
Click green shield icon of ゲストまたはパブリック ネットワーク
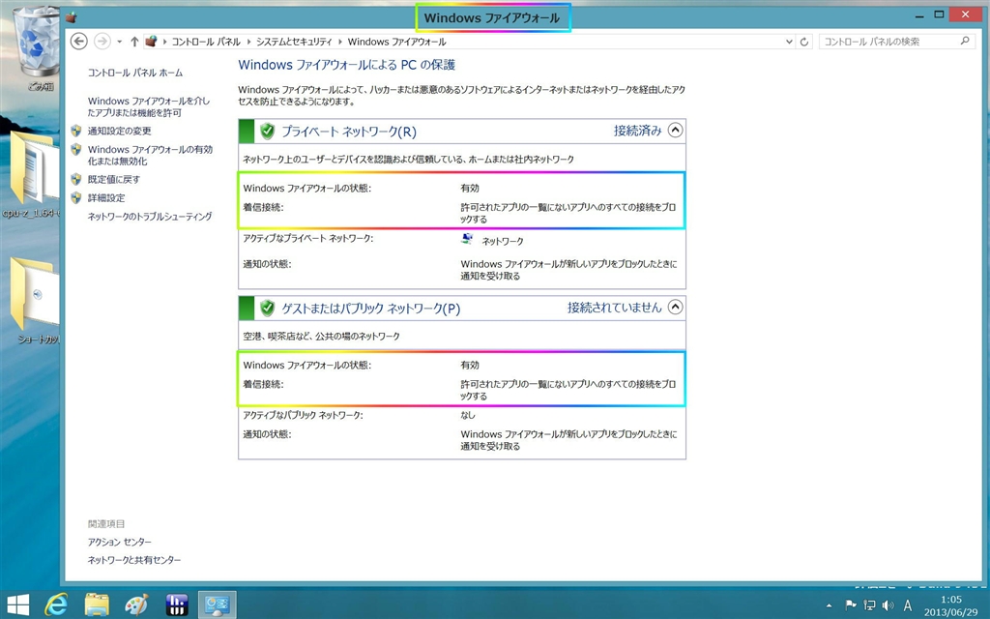point(267,308)
